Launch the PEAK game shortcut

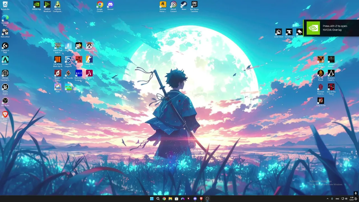(57, 88)
